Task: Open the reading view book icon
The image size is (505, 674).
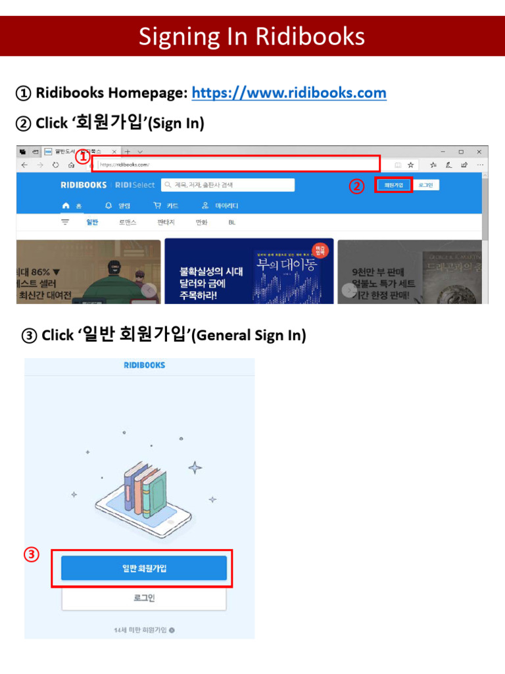Action: (398, 165)
